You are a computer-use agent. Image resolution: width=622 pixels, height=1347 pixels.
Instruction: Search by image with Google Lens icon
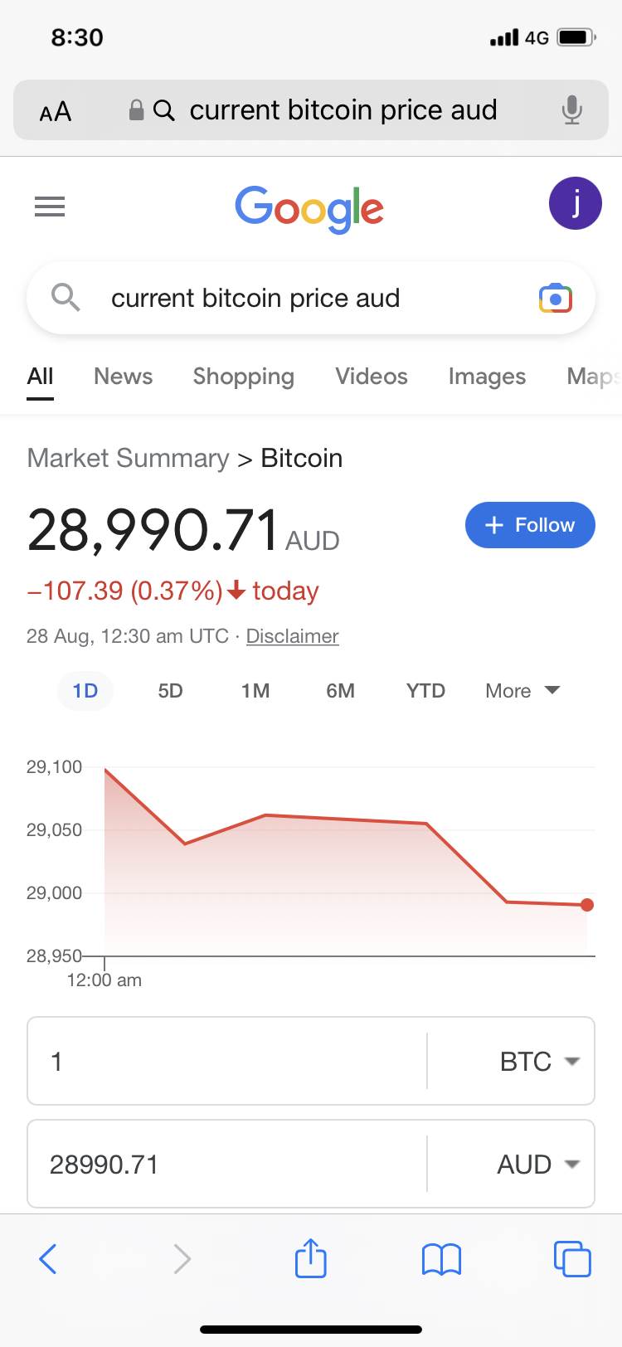pyautogui.click(x=555, y=299)
